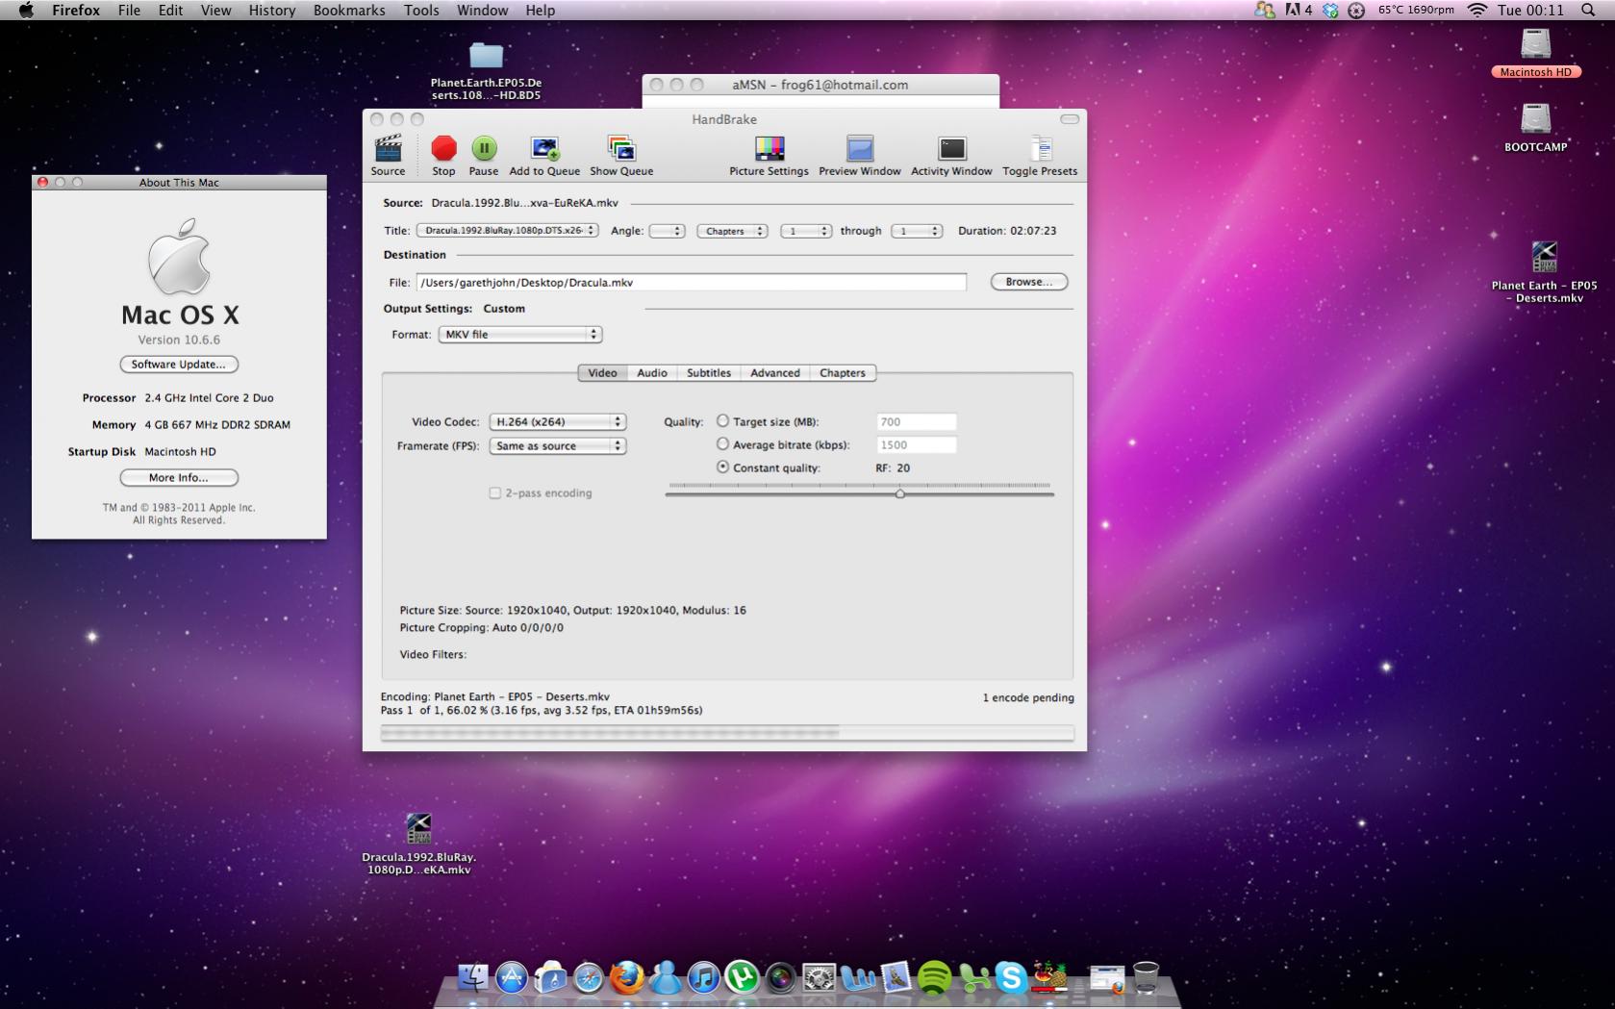This screenshot has width=1615, height=1009.
Task: Open Finder from the dock
Action: [473, 978]
